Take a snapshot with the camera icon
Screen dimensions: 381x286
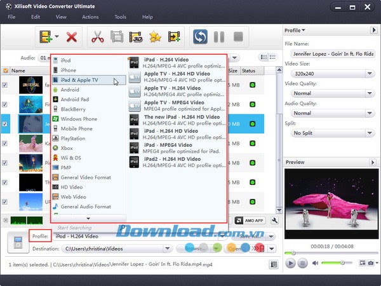(371, 263)
